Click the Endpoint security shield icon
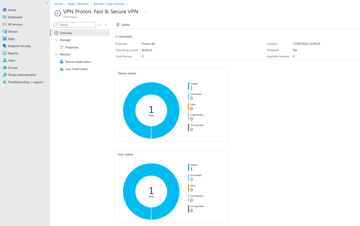360x226 pixels. pos(5,46)
